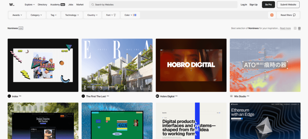This screenshot has width=308, height=139.
Task: Click the Wix Studio avatar icon
Action: tap(231, 96)
